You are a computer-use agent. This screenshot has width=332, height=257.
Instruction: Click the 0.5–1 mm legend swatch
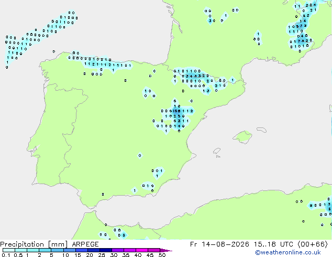tap(21, 250)
